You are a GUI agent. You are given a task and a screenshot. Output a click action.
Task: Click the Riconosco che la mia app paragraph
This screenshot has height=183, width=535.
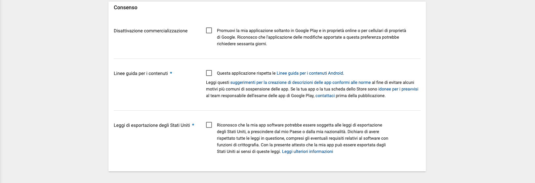(x=303, y=138)
